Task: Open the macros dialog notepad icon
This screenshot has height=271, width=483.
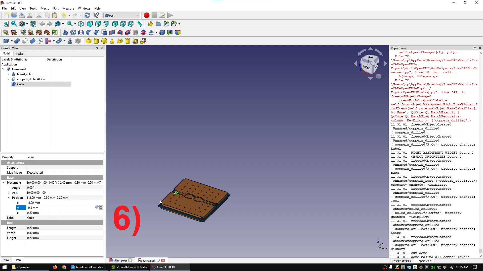Action: coord(162,15)
